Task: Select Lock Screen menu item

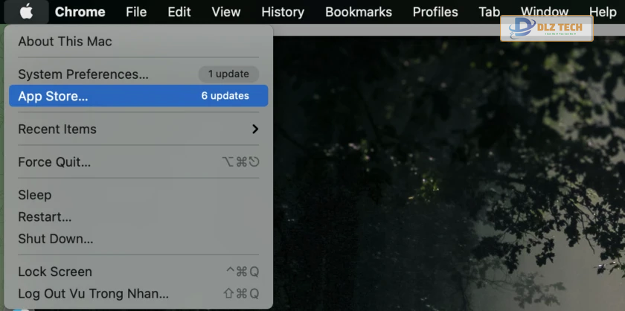Action: (138, 272)
